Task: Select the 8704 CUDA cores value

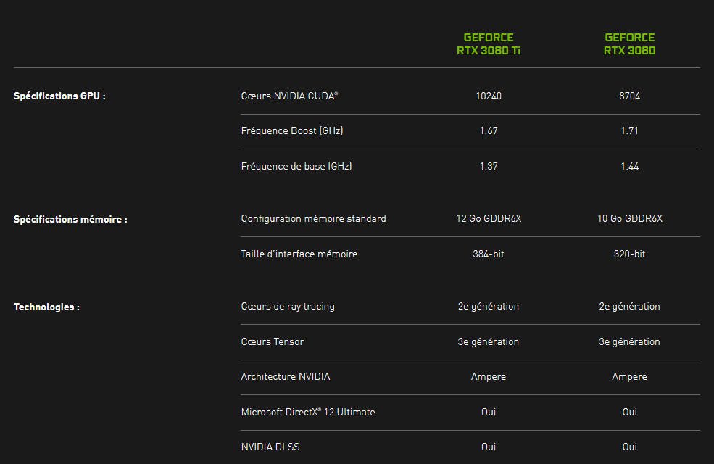Action: tap(629, 96)
